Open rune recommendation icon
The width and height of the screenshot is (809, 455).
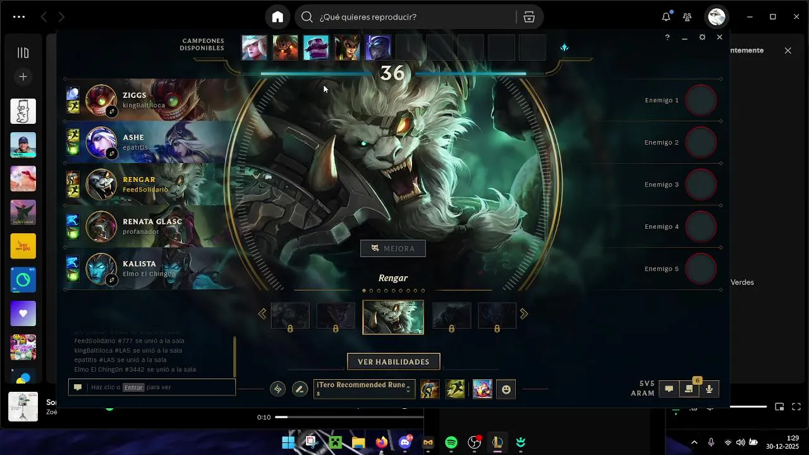pos(277,389)
